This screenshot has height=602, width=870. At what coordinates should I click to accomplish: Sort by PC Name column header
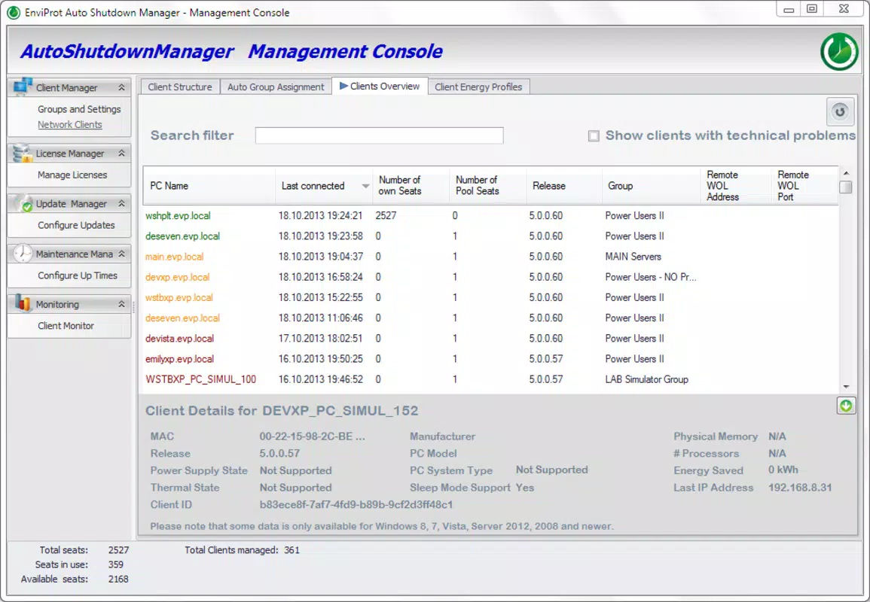click(x=209, y=186)
